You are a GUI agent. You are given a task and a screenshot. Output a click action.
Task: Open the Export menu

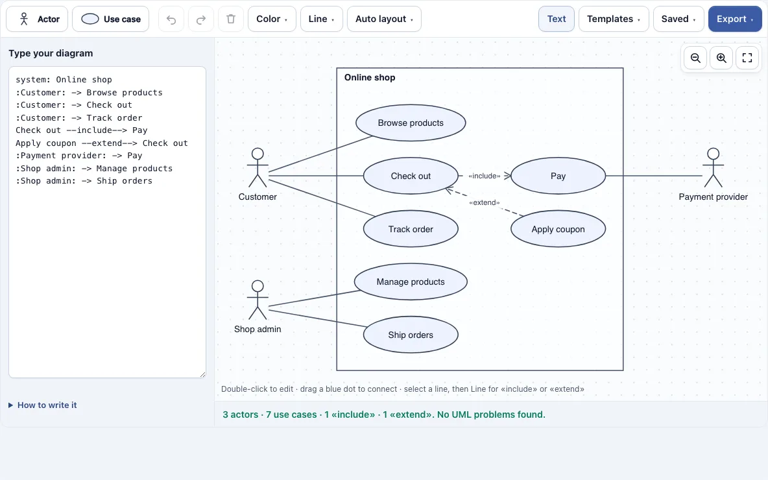(735, 19)
